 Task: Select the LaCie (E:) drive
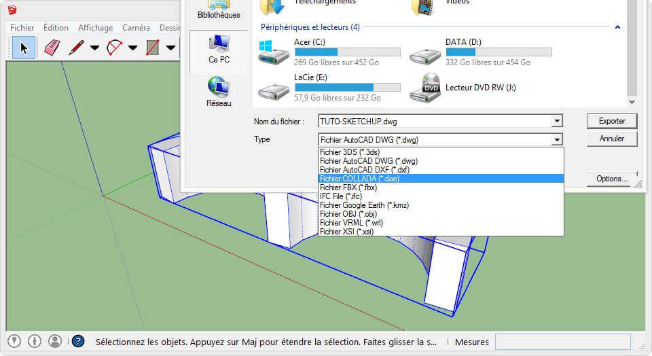pos(329,88)
